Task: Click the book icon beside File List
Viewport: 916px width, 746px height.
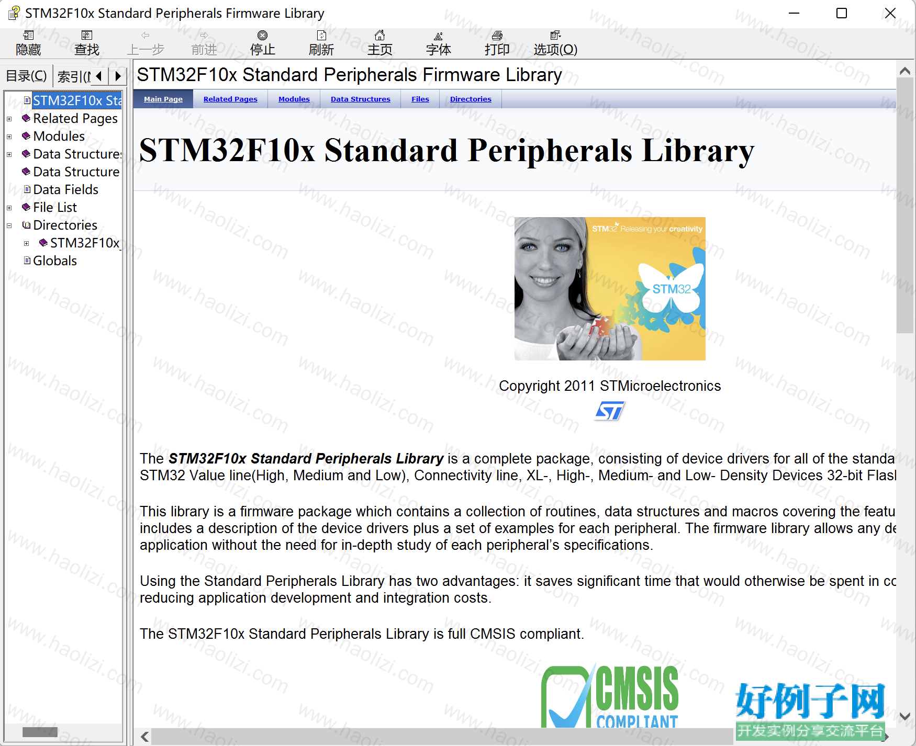Action: (26, 207)
